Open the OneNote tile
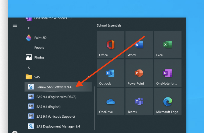The height and width of the screenshot is (133, 204). 167,73
